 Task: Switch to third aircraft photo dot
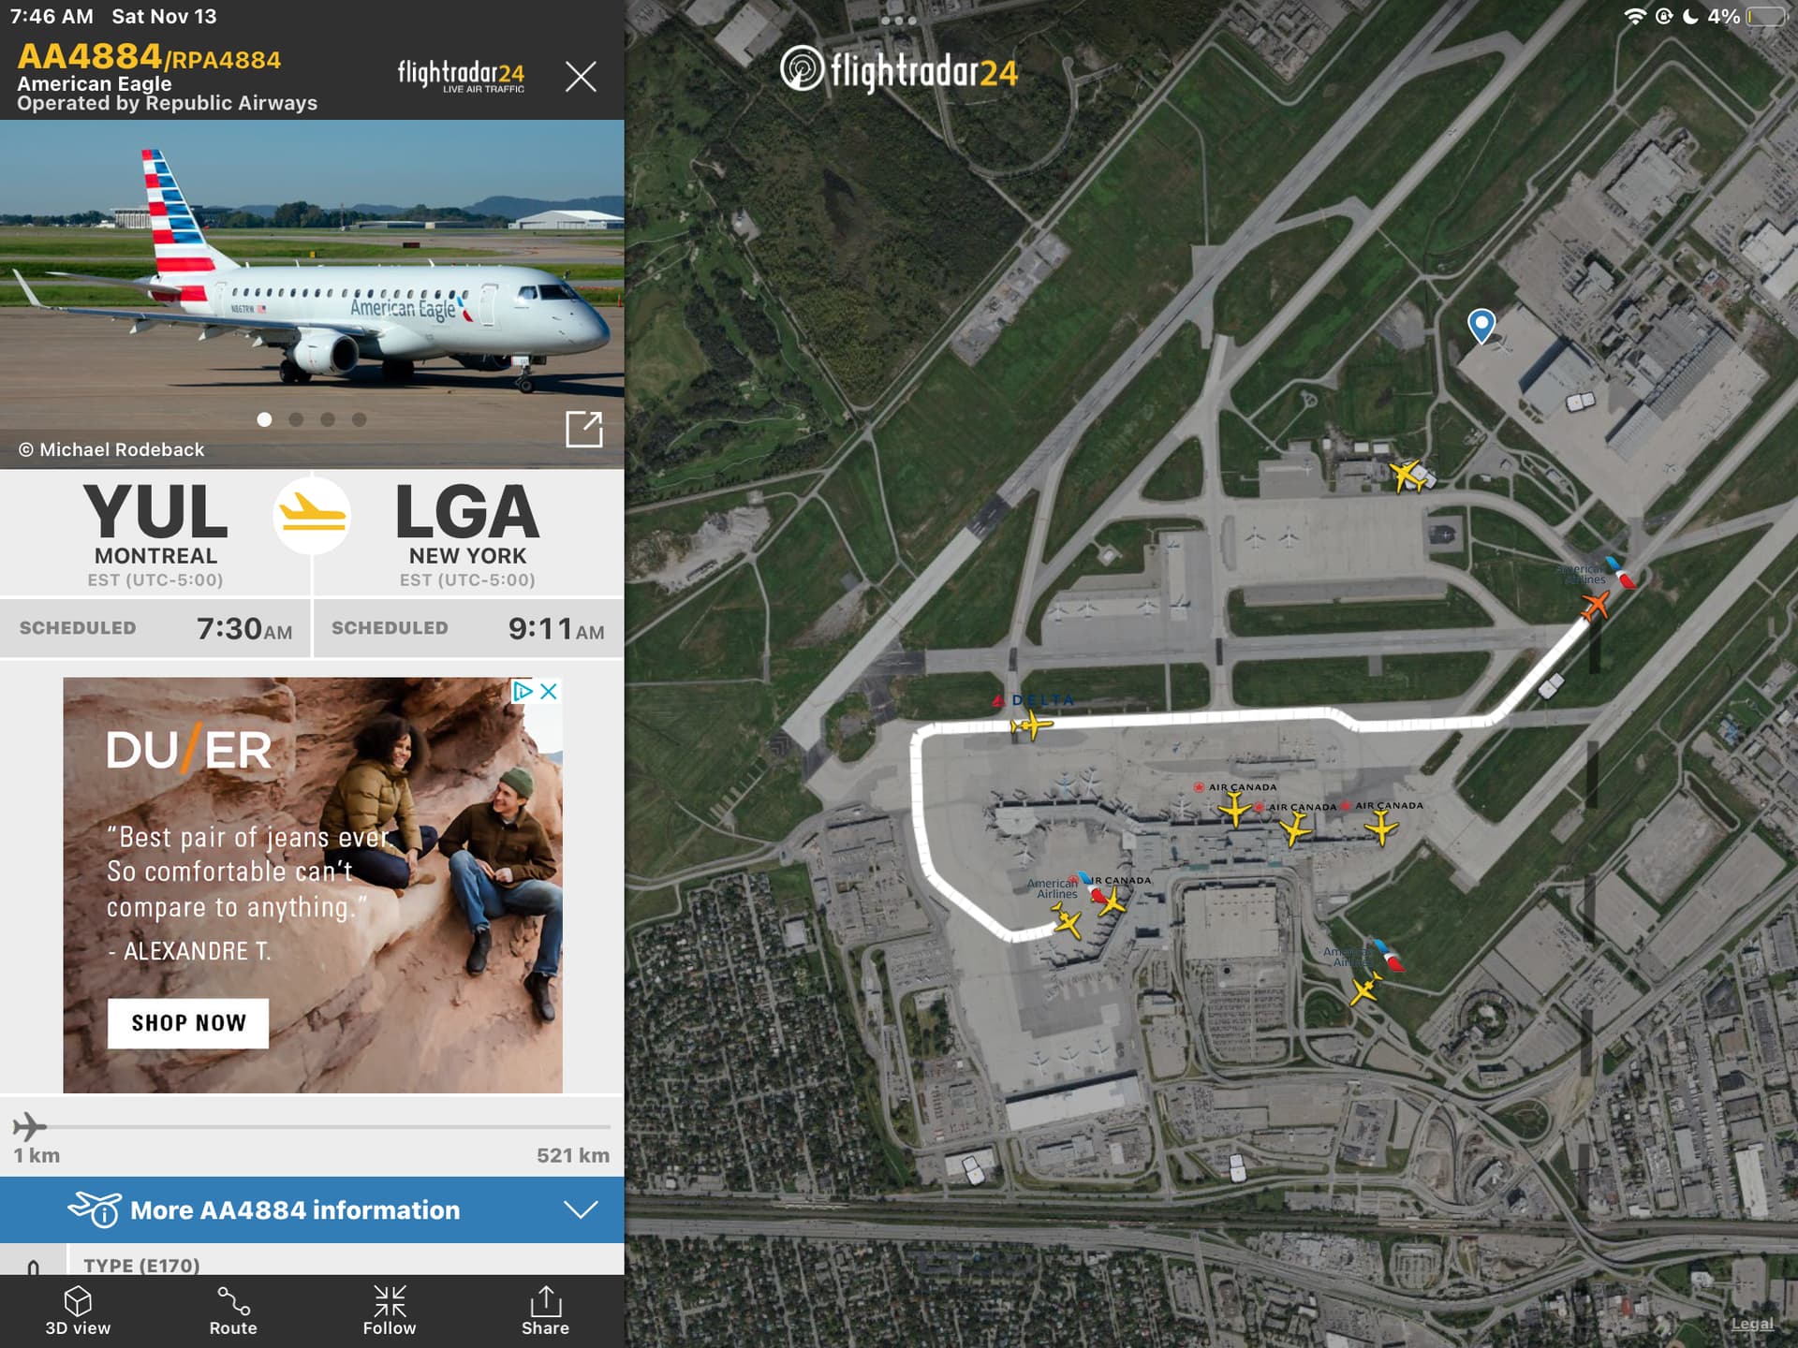point(328,419)
